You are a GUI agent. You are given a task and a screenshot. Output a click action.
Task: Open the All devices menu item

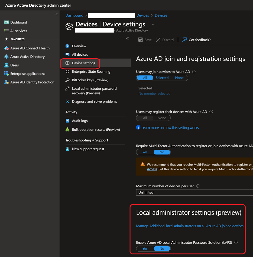80,55
